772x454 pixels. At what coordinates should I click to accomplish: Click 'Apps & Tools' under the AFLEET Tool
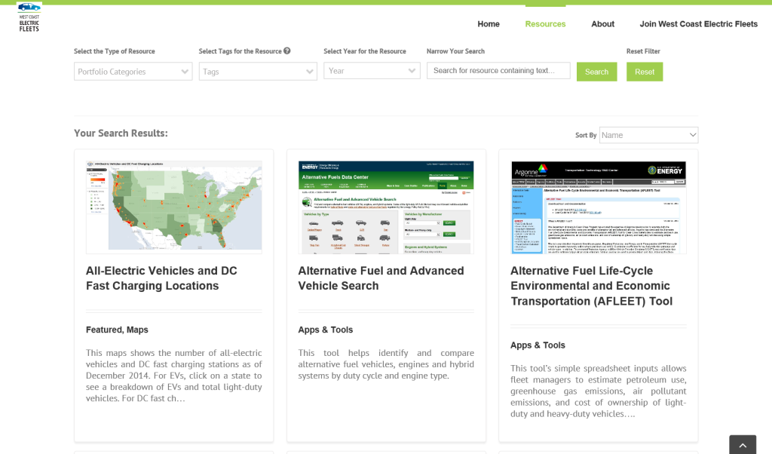538,345
